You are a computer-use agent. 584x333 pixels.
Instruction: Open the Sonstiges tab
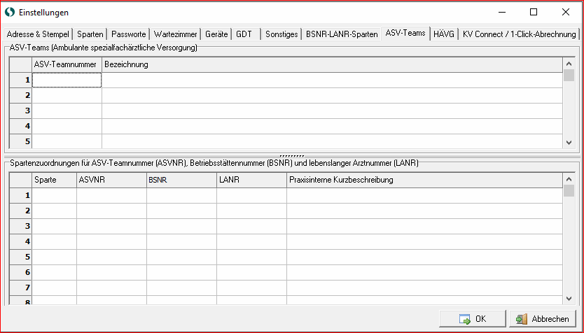pos(281,34)
